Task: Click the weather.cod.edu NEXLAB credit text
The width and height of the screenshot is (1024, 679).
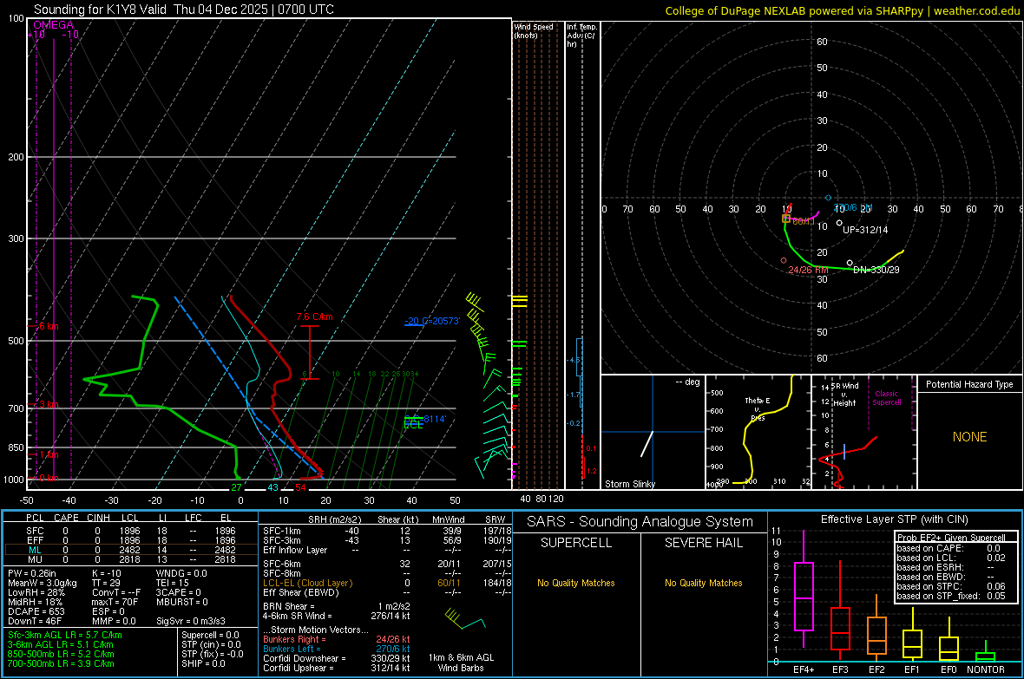Action: 843,10
